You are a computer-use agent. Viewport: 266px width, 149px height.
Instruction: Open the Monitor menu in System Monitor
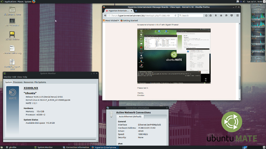[8, 77]
